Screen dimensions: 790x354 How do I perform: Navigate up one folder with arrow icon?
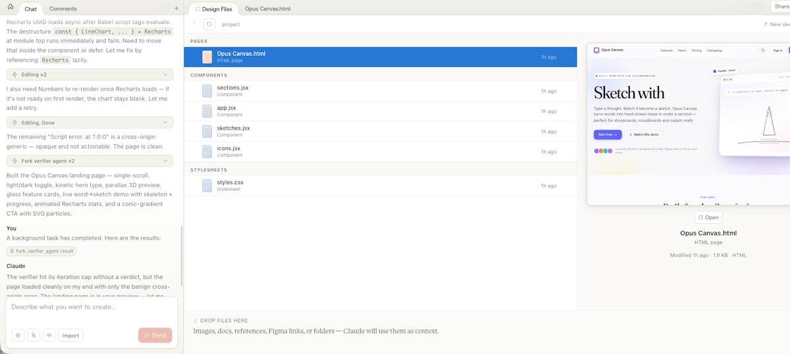coord(194,24)
